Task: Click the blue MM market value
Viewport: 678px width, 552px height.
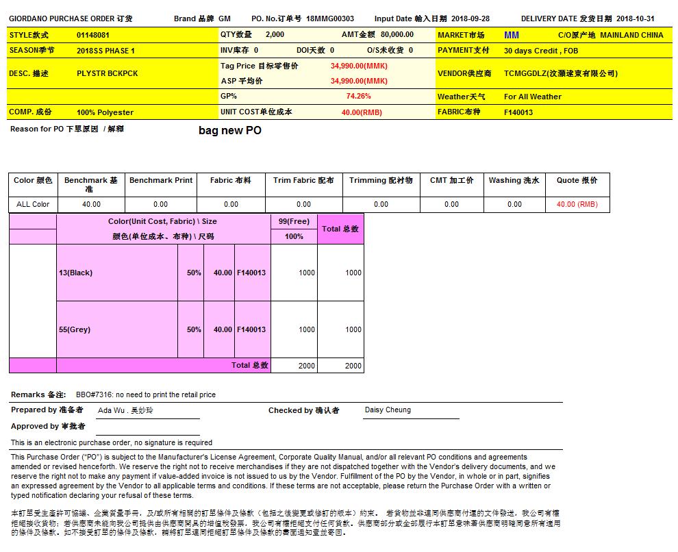Action: (511, 35)
